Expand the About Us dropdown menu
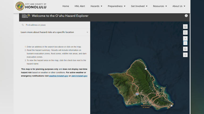This screenshot has height=114, width=204. 179,6
